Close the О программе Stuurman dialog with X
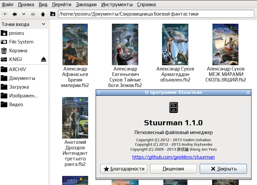The image size is (257, 185). [x=248, y=92]
